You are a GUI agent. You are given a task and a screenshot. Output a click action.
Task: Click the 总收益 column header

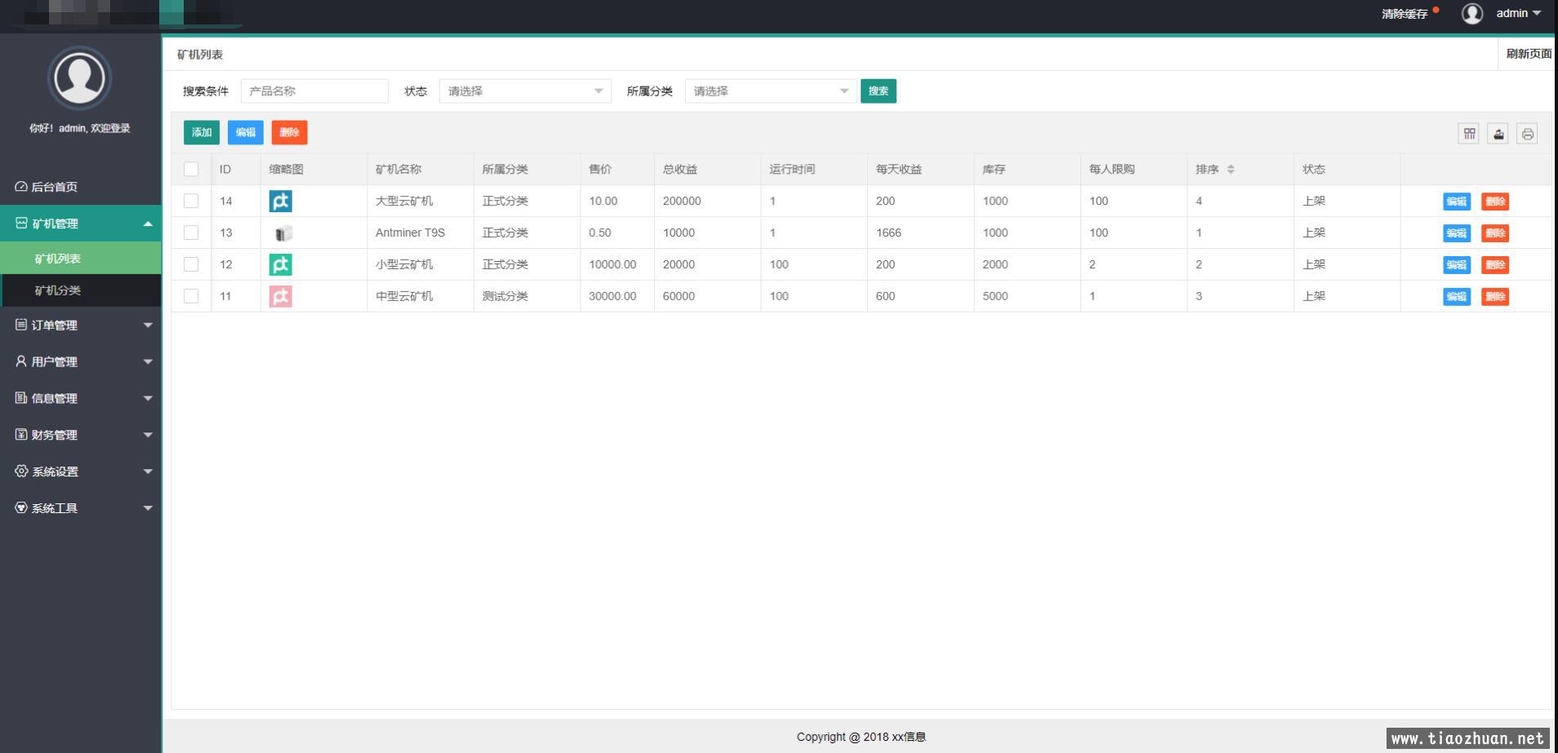tap(707, 169)
